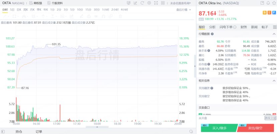The height and width of the screenshot is (134, 277).
Task: Select the arrow marker drawing tool
Action: 43,16
